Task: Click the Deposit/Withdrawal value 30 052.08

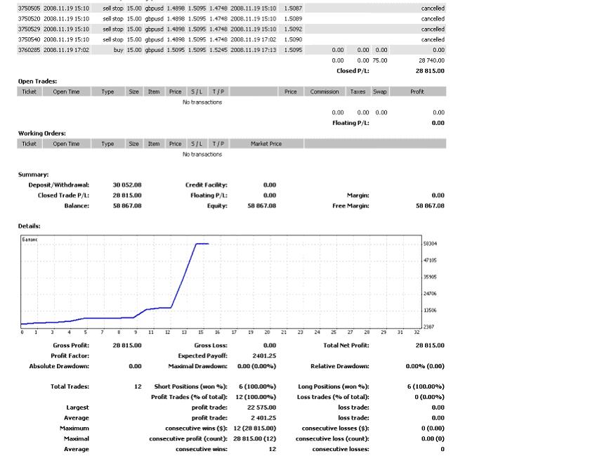Action: tap(127, 185)
